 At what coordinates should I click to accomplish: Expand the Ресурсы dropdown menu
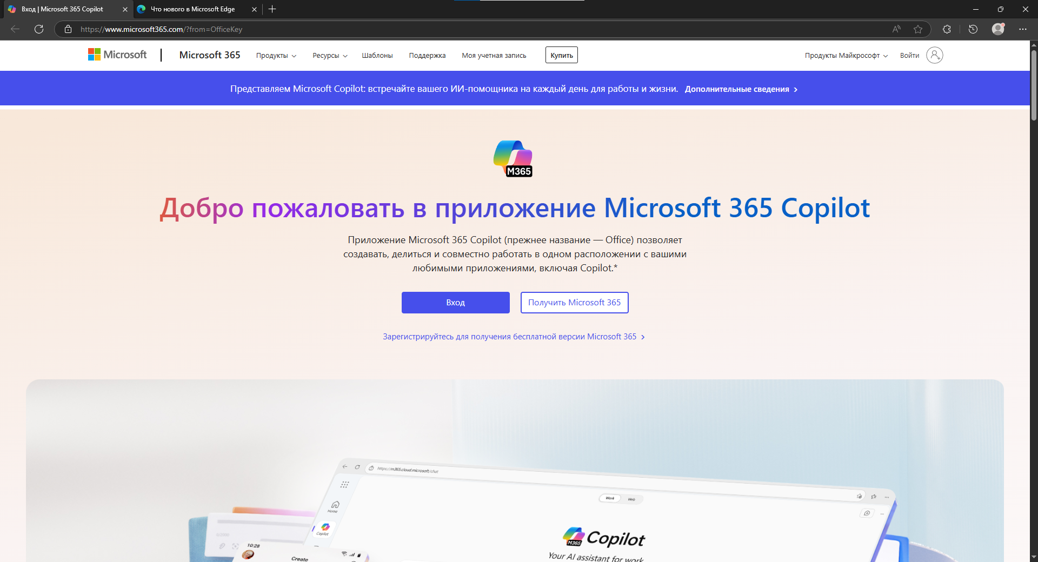330,56
